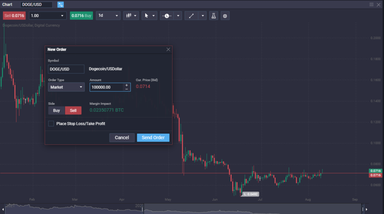
Task: Click the green 0.0716 price axis label
Action: coord(375,171)
